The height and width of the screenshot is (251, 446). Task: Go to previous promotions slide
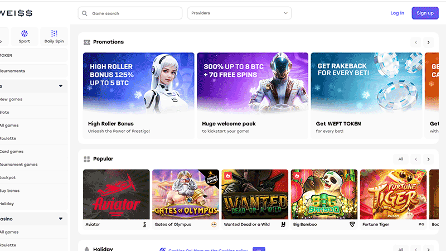click(x=416, y=42)
